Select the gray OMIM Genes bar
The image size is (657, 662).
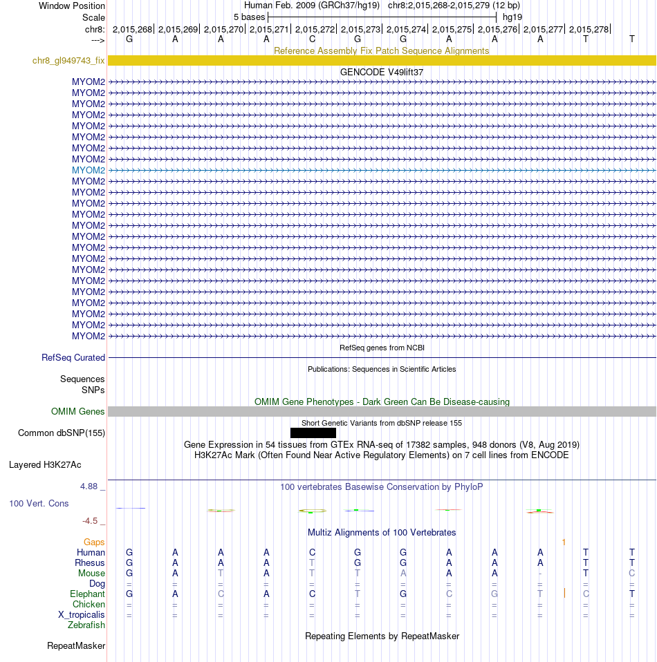pos(382,412)
